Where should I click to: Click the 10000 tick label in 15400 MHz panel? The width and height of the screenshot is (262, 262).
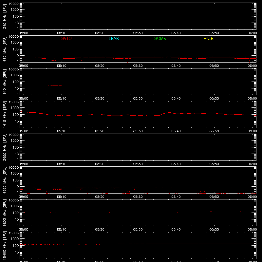(x=14, y=233)
